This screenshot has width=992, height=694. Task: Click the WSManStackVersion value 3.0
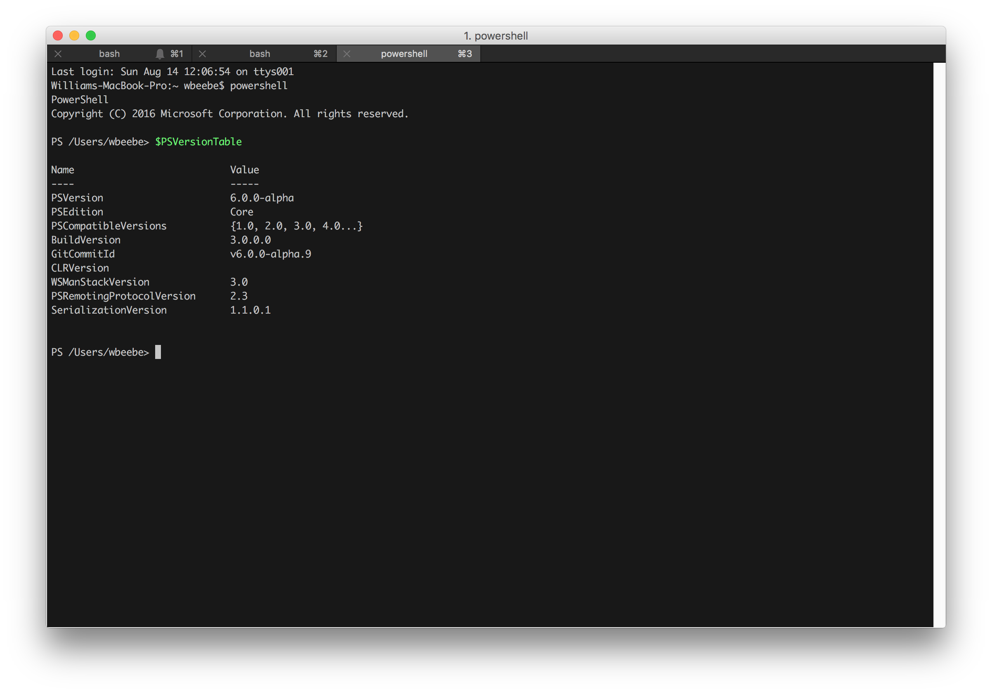point(239,282)
